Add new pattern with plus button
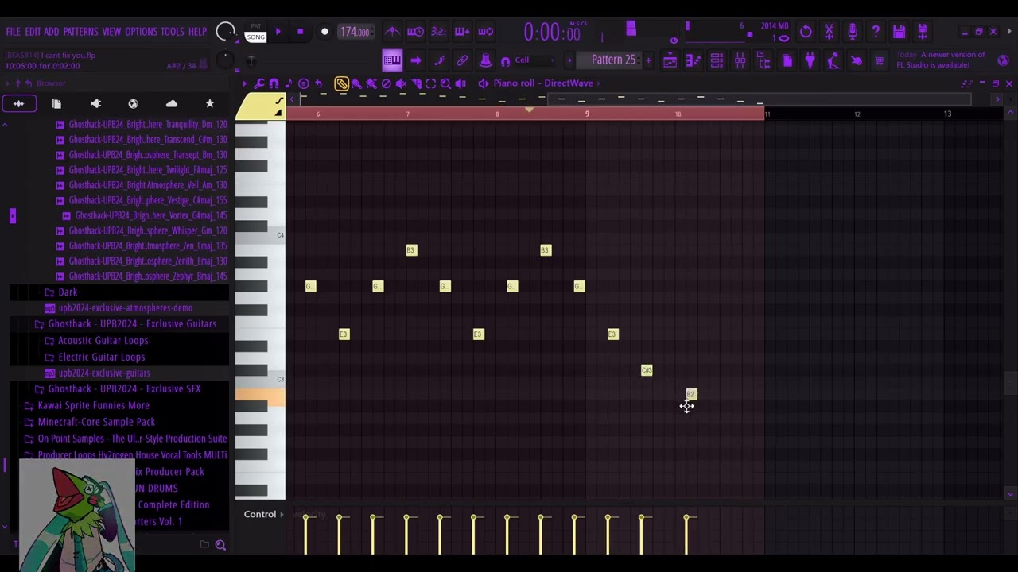The height and width of the screenshot is (572, 1018). (648, 60)
